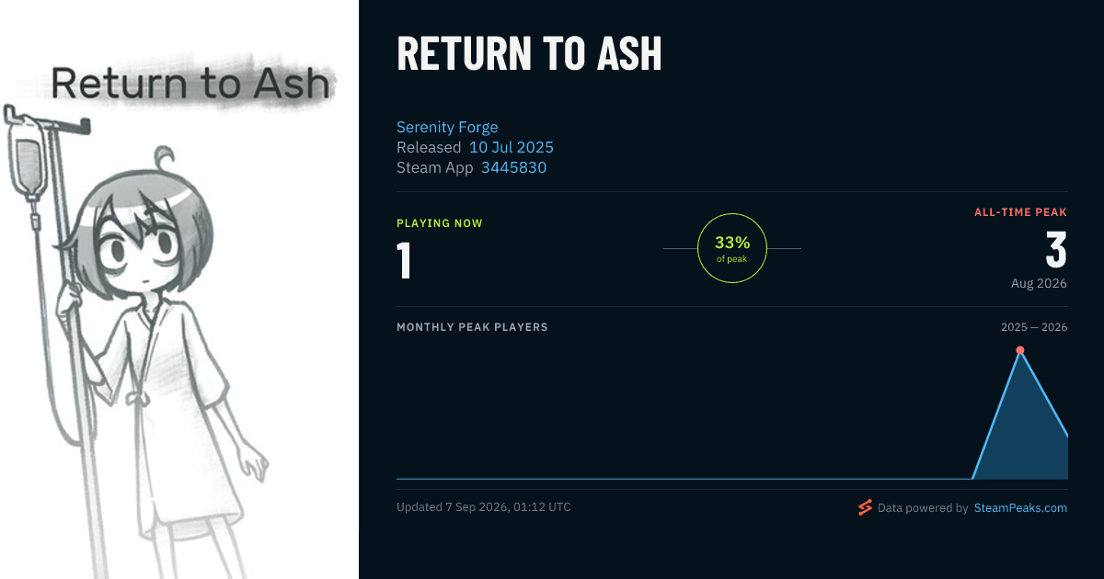Click the Return to Ash cover artwork
The width and height of the screenshot is (1104, 579).
[179, 289]
